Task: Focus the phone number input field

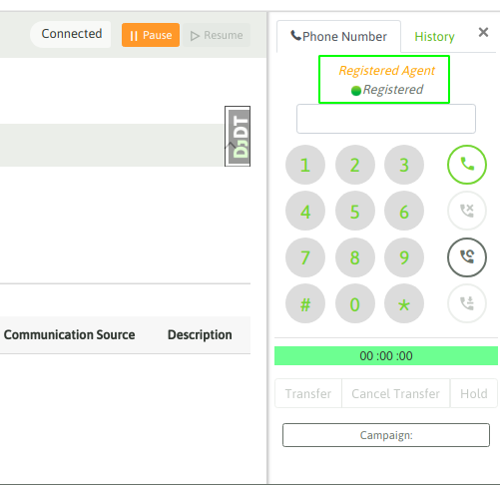Action: click(x=386, y=119)
